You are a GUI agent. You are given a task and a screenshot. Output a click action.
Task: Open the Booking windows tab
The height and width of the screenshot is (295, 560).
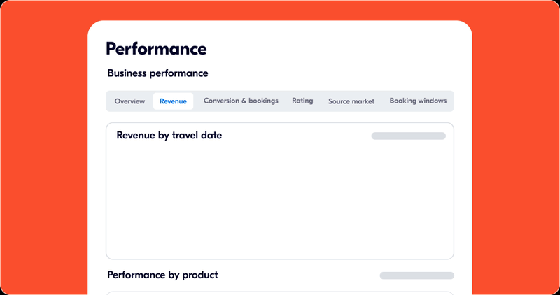coord(418,101)
